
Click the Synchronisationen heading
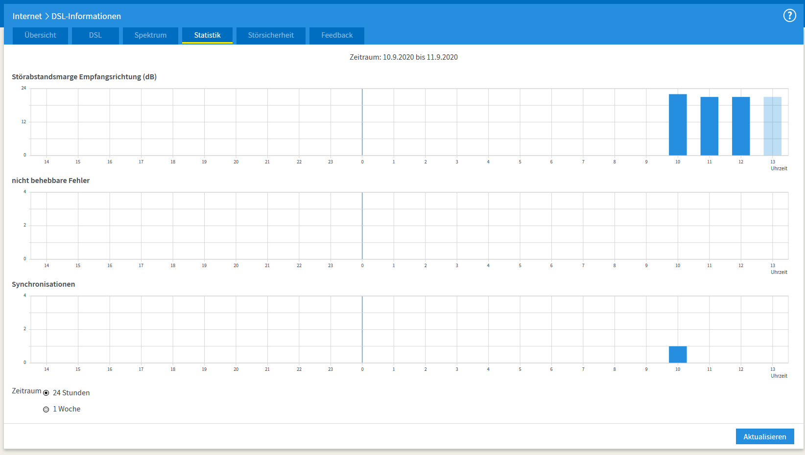44,284
